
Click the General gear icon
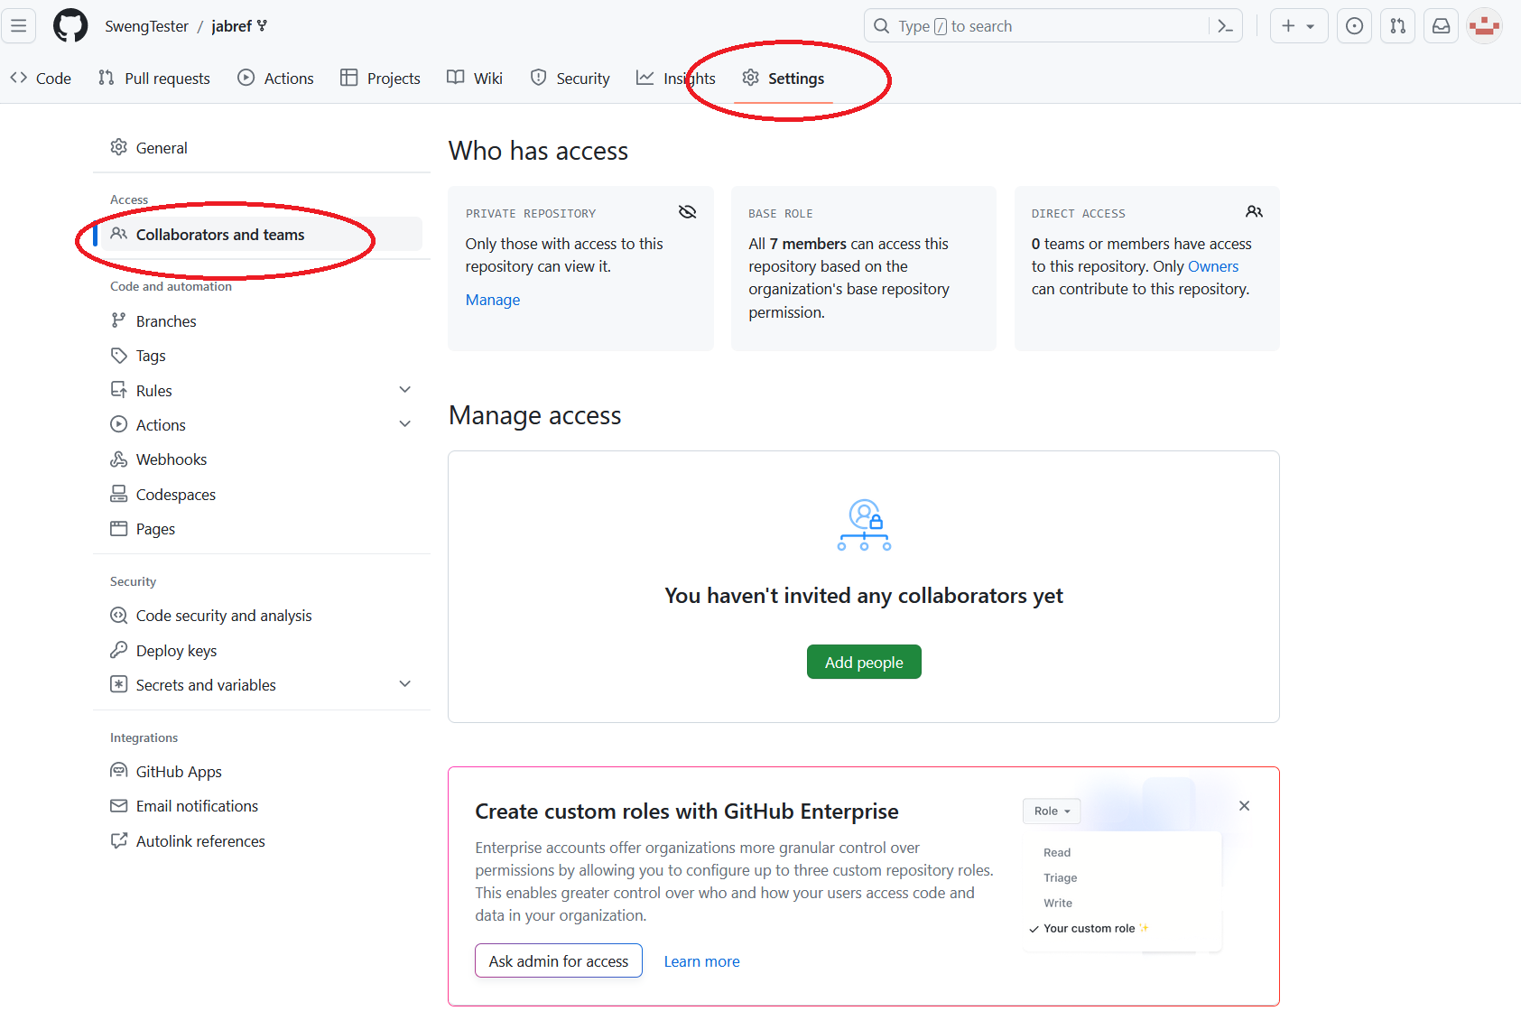118,147
